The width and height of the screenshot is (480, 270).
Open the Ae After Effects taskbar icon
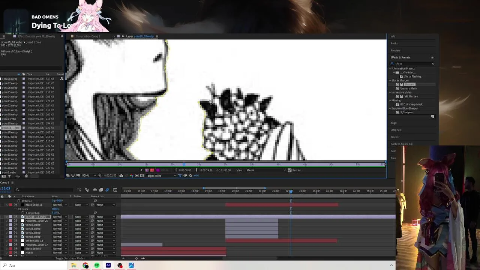(x=108, y=265)
